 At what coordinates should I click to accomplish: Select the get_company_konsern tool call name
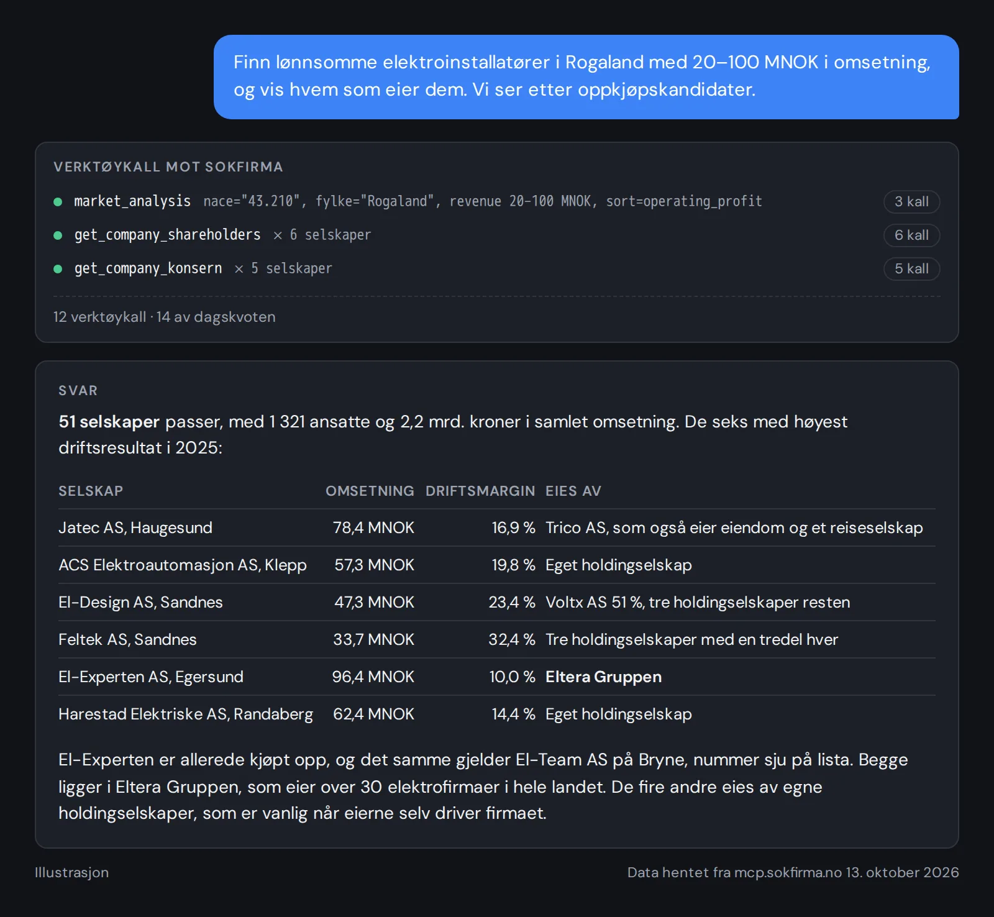[x=148, y=268]
